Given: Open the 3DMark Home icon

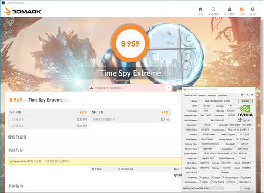Looking at the screenshot, I should point(200,10).
